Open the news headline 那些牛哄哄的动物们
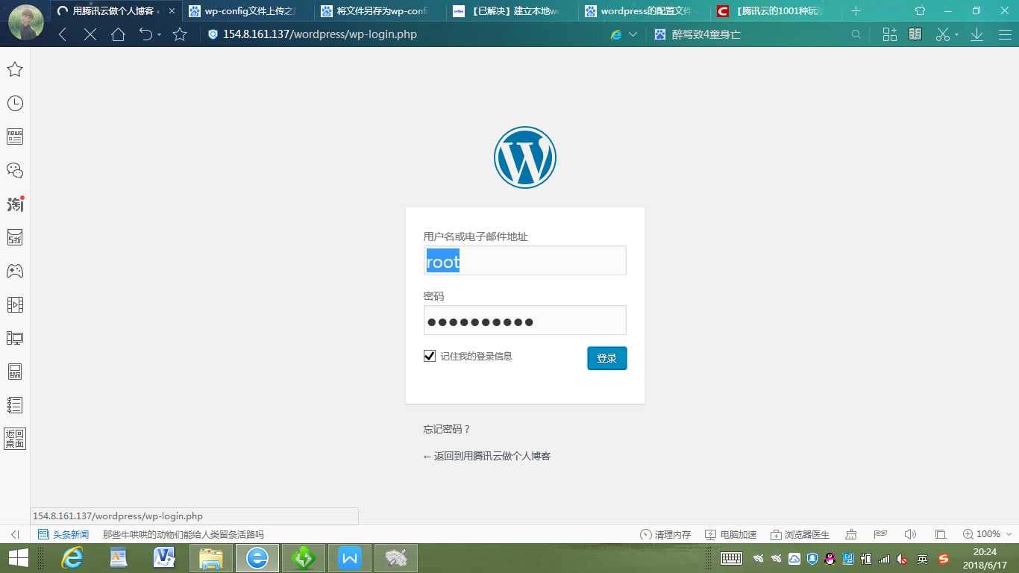Viewport: 1019px width, 573px height. click(184, 534)
